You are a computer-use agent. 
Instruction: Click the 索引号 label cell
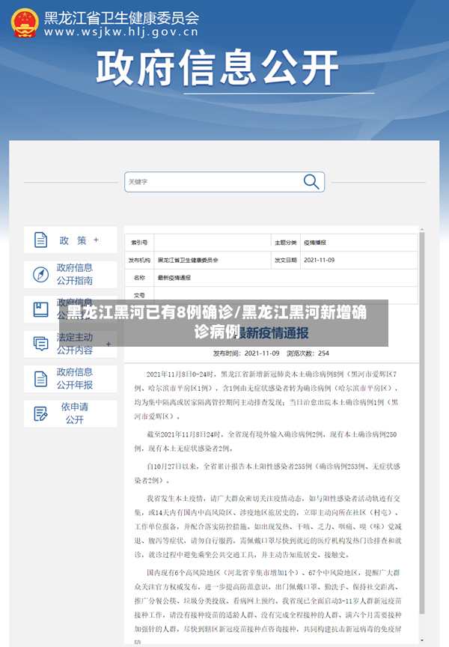[139, 243]
